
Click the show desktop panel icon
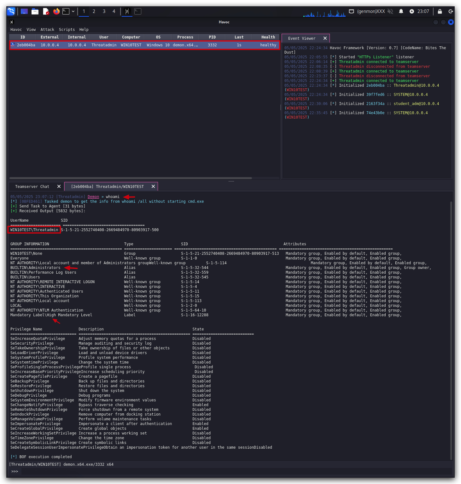tap(24, 11)
